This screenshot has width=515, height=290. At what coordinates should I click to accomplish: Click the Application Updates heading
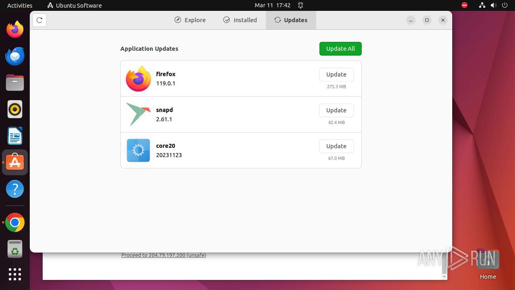coord(149,49)
